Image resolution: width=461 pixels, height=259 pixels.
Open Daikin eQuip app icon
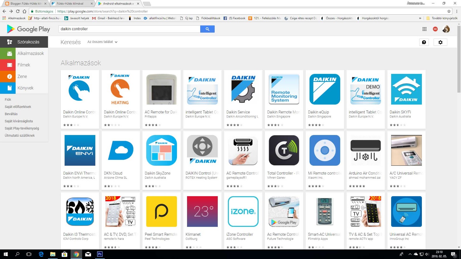click(x=325, y=89)
